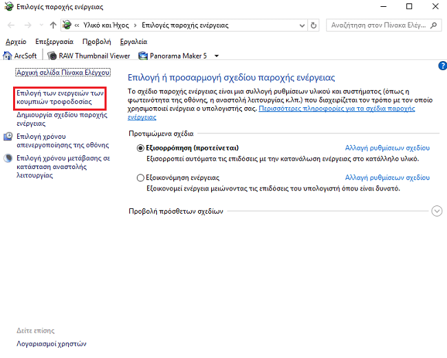Screen dimensions: 447x358
Task: Launch Panorama Maker 5 from toolbar
Action: coord(173,55)
